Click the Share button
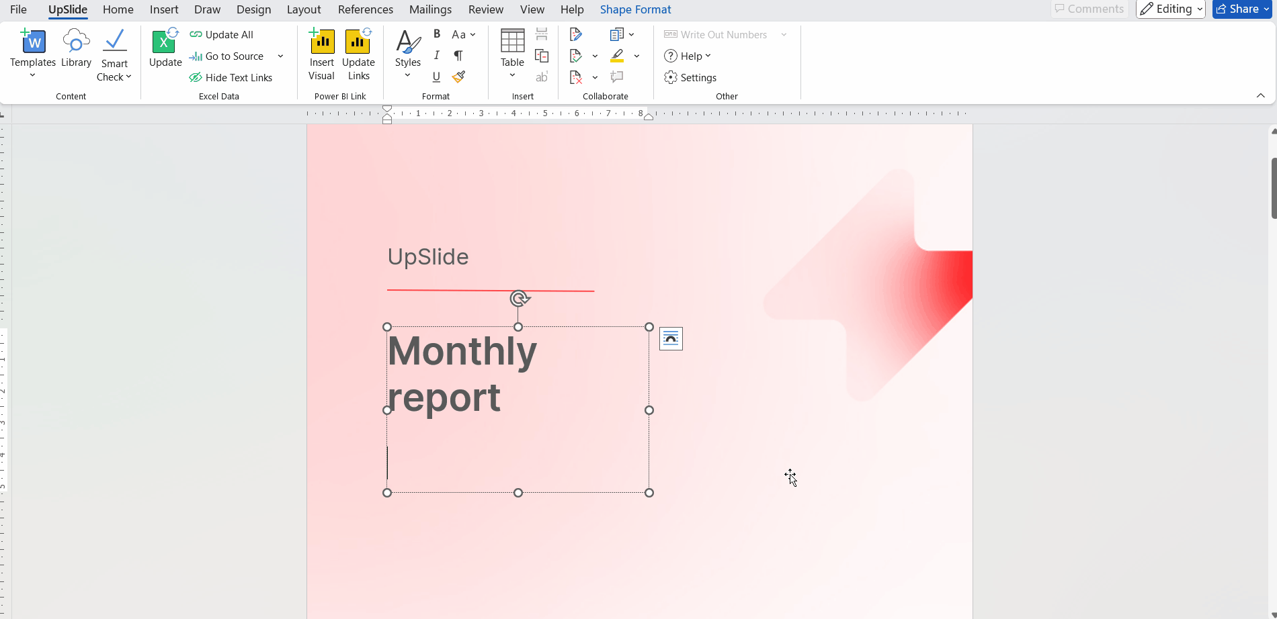The width and height of the screenshot is (1277, 619). point(1242,9)
